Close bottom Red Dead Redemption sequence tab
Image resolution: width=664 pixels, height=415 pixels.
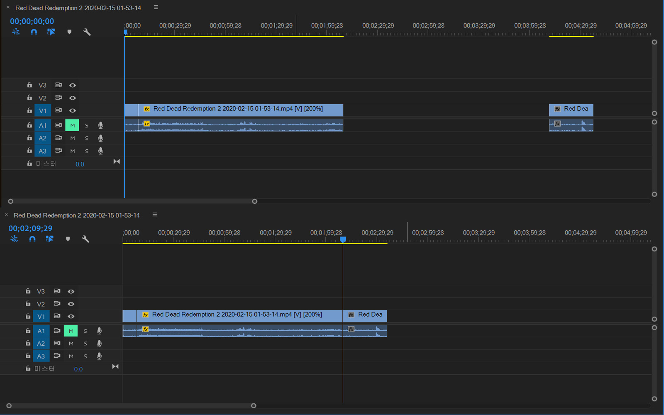pyautogui.click(x=6, y=215)
